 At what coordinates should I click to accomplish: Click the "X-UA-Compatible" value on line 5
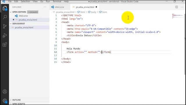pos(101,29)
